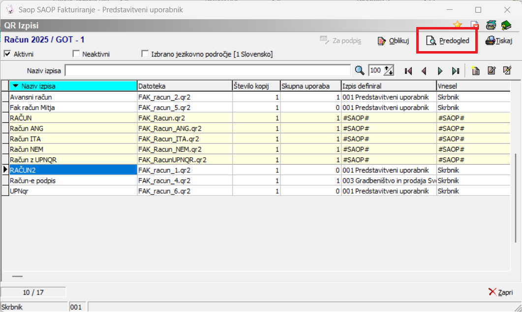This screenshot has width=522, height=312.
Task: Click the Izpis definiral column header
Action: [x=389, y=86]
